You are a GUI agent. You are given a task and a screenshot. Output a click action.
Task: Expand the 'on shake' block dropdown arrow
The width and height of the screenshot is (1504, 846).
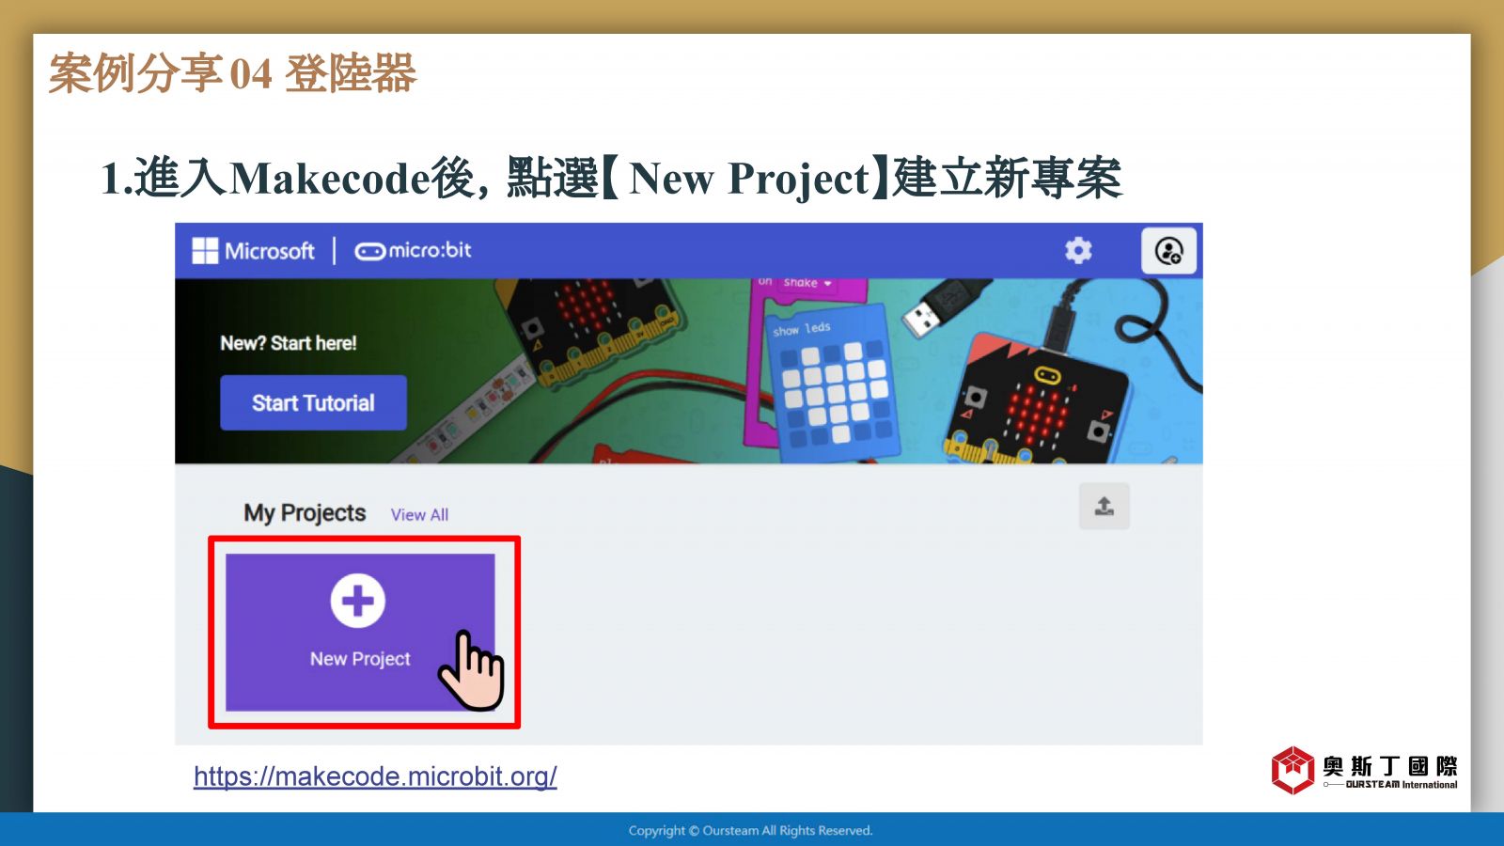pyautogui.click(x=828, y=283)
